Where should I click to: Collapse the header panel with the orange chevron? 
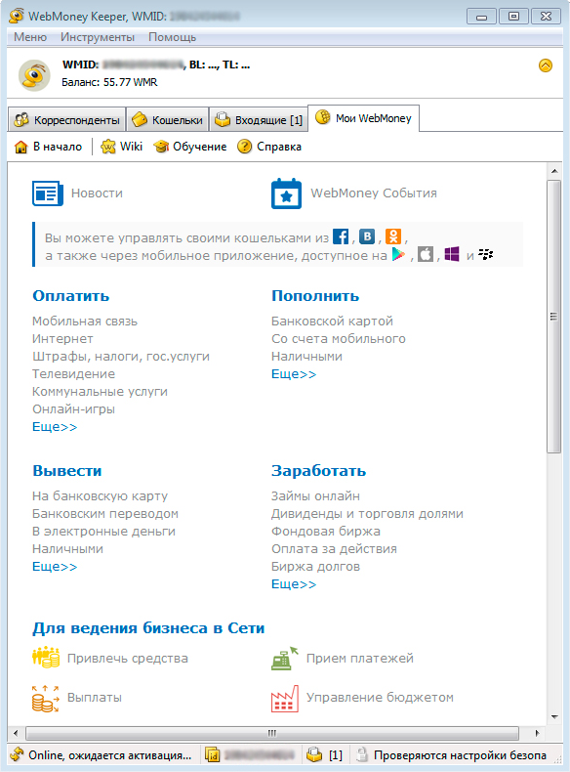[546, 65]
